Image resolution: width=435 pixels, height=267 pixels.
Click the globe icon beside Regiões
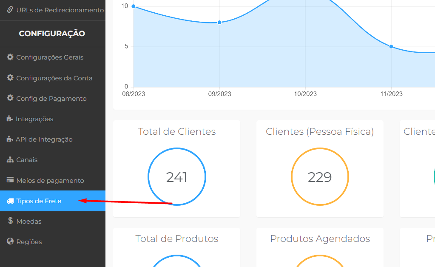(10, 241)
